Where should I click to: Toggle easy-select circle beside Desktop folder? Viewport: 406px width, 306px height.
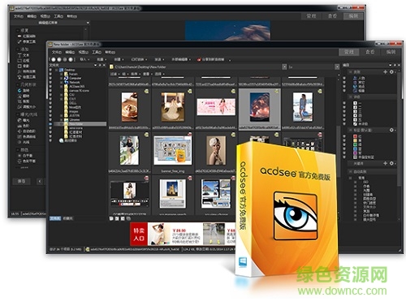50,70
